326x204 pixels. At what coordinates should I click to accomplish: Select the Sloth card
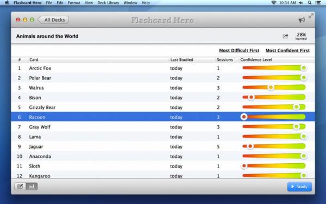[x=163, y=166]
